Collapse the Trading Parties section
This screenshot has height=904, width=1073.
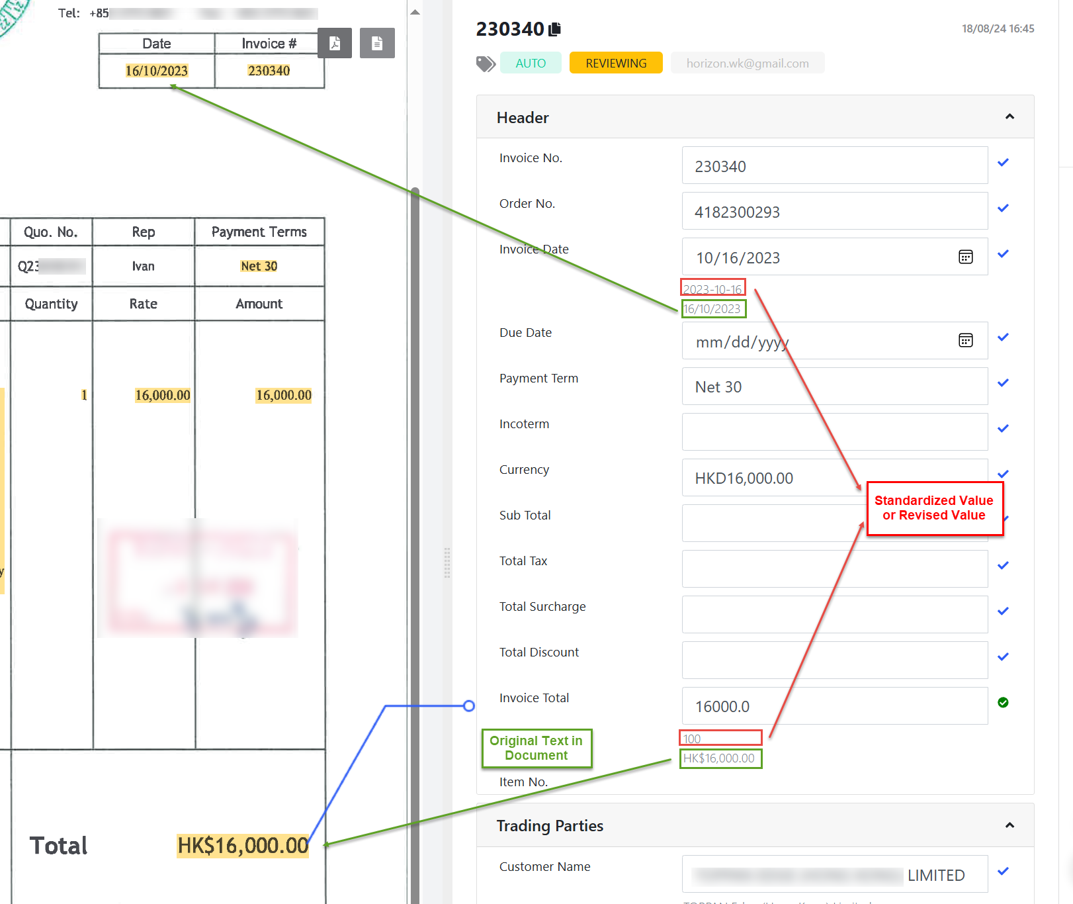[x=1009, y=825]
